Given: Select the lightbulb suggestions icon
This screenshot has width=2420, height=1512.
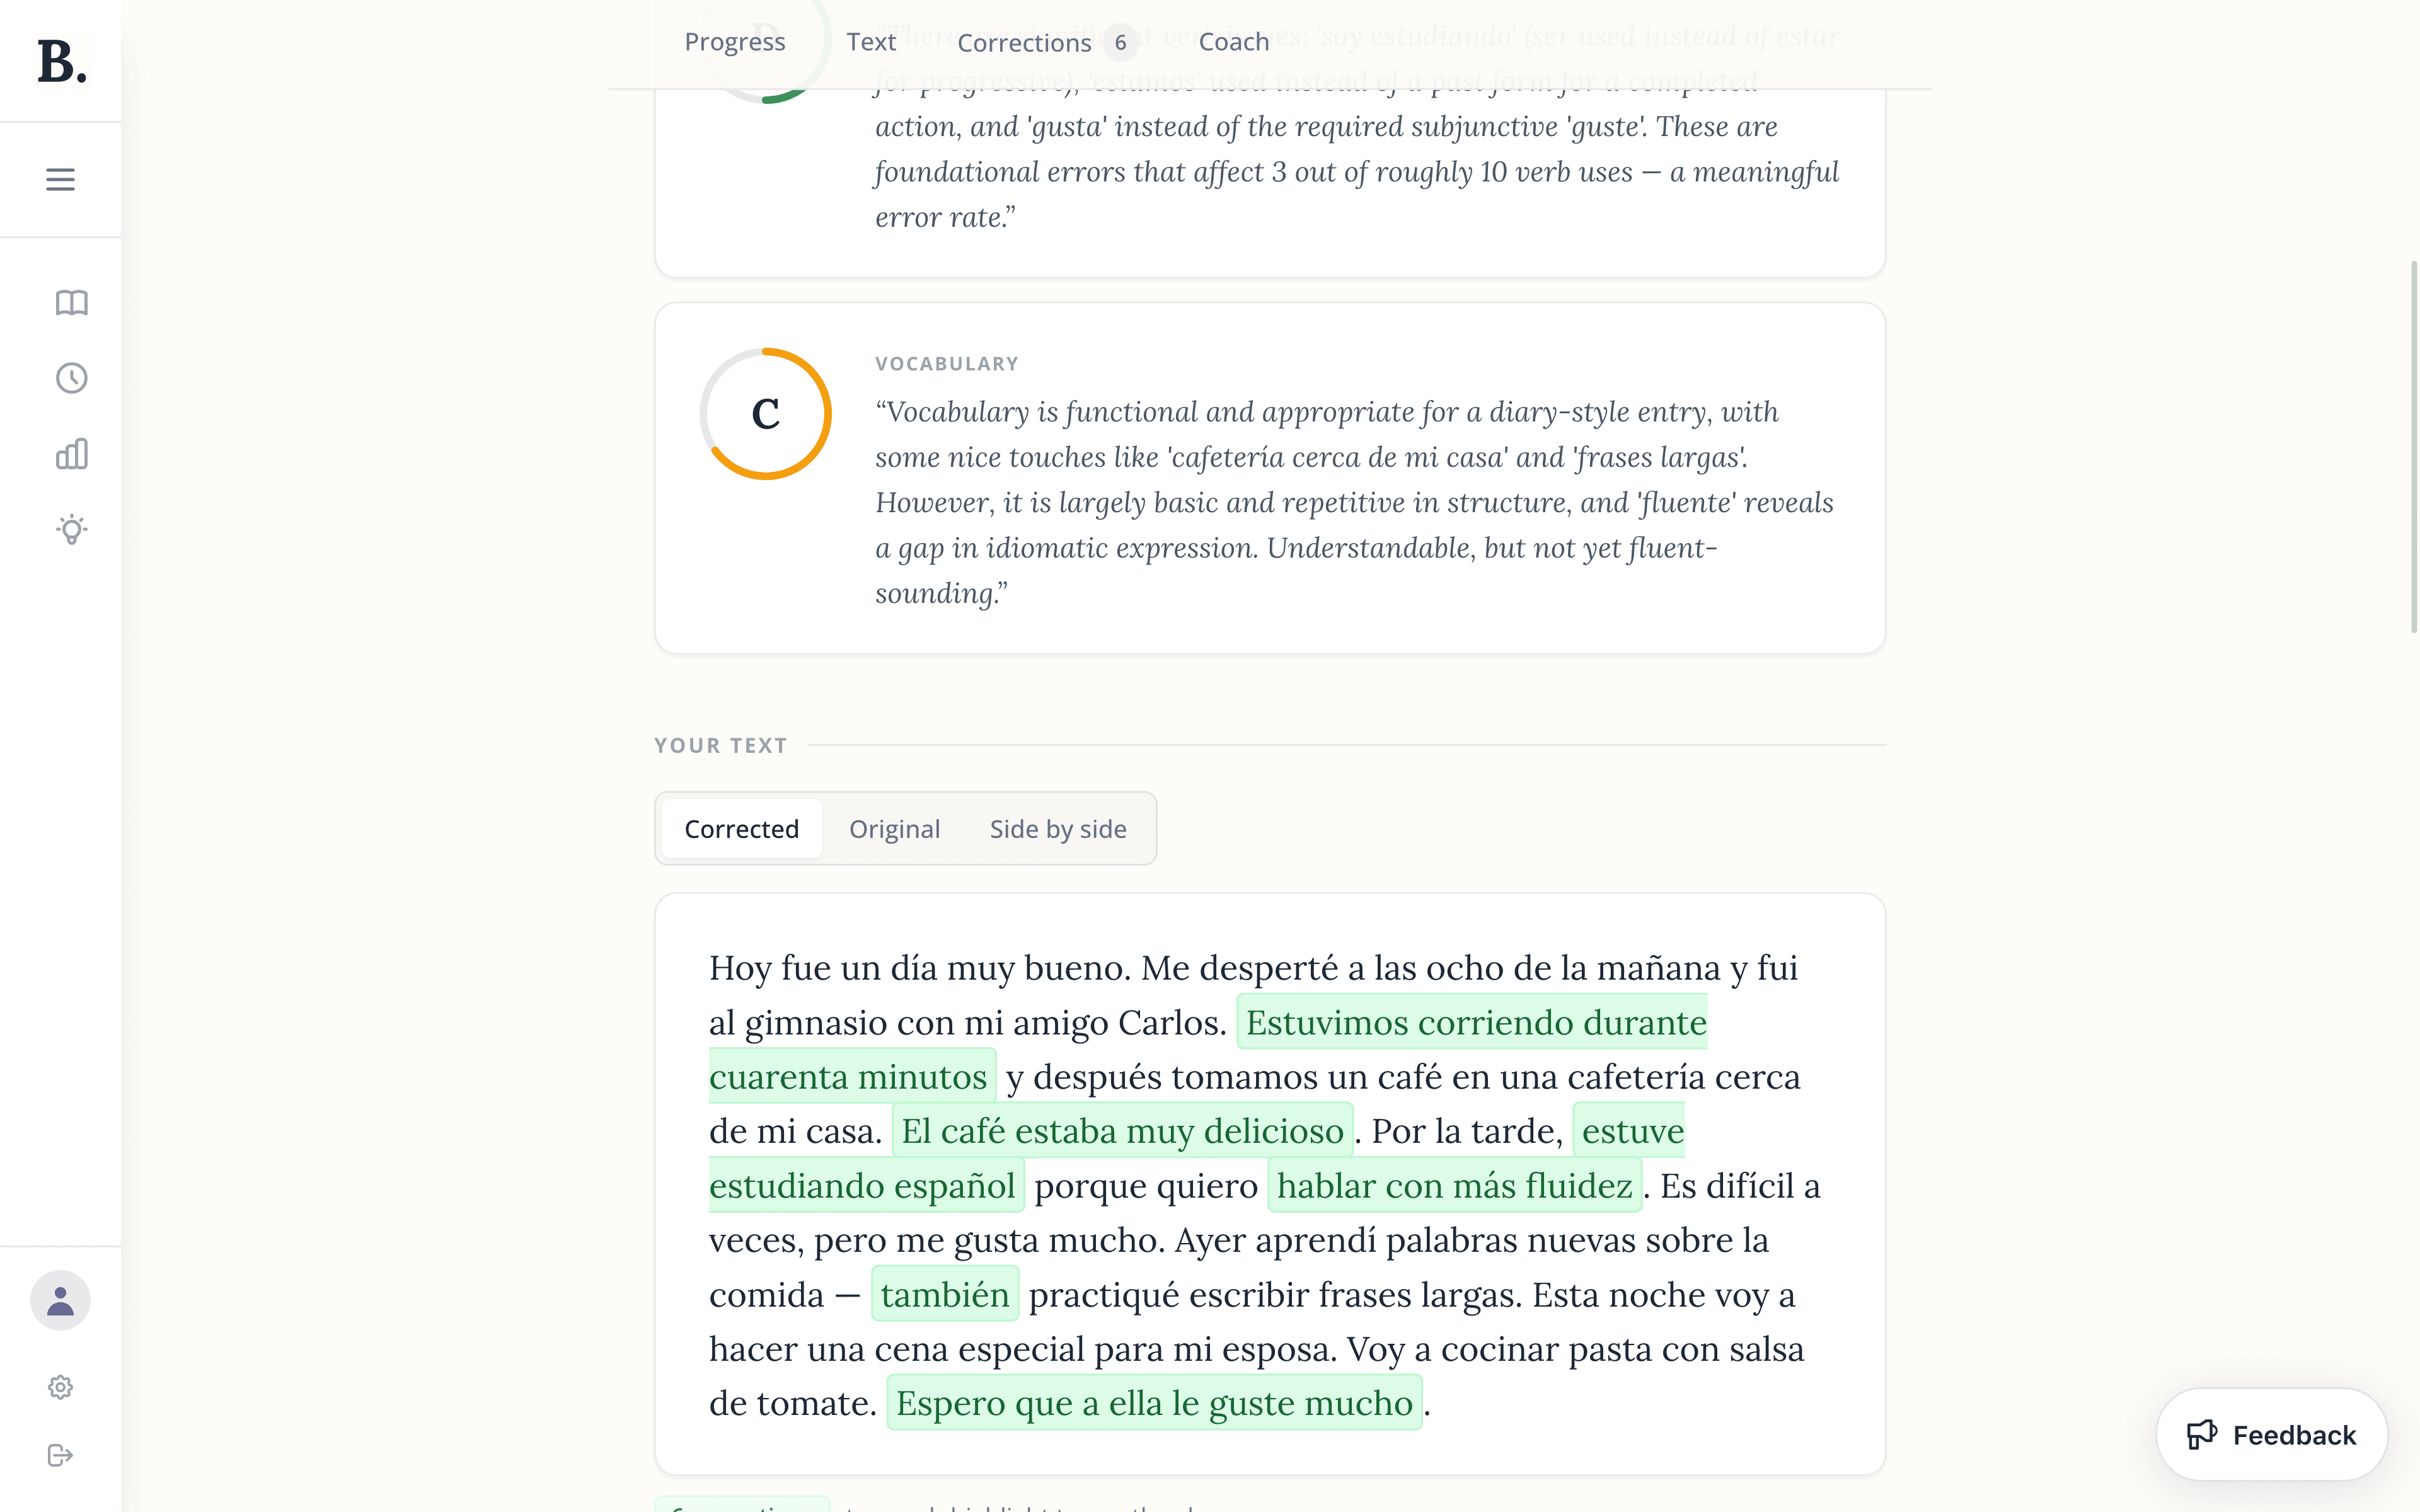Looking at the screenshot, I should click(71, 529).
